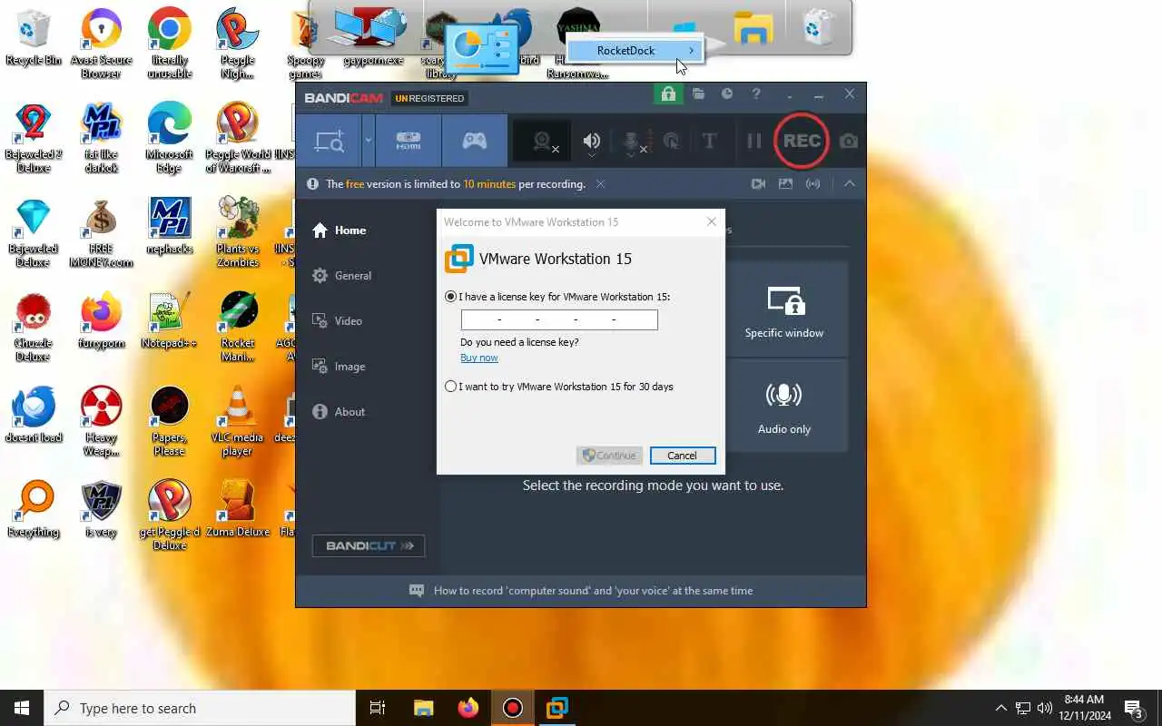The width and height of the screenshot is (1162, 726).
Task: Click into the VMware license key field
Action: (559, 319)
